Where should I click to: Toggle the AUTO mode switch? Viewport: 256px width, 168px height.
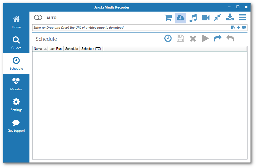pos(38,17)
